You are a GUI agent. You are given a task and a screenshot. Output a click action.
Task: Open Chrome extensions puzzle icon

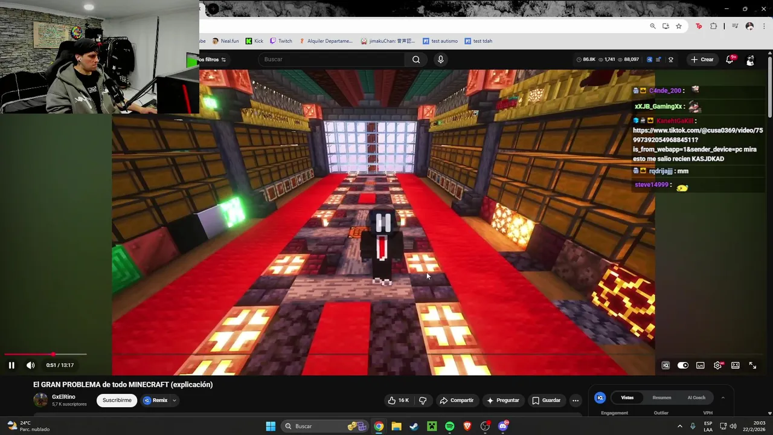713,26
